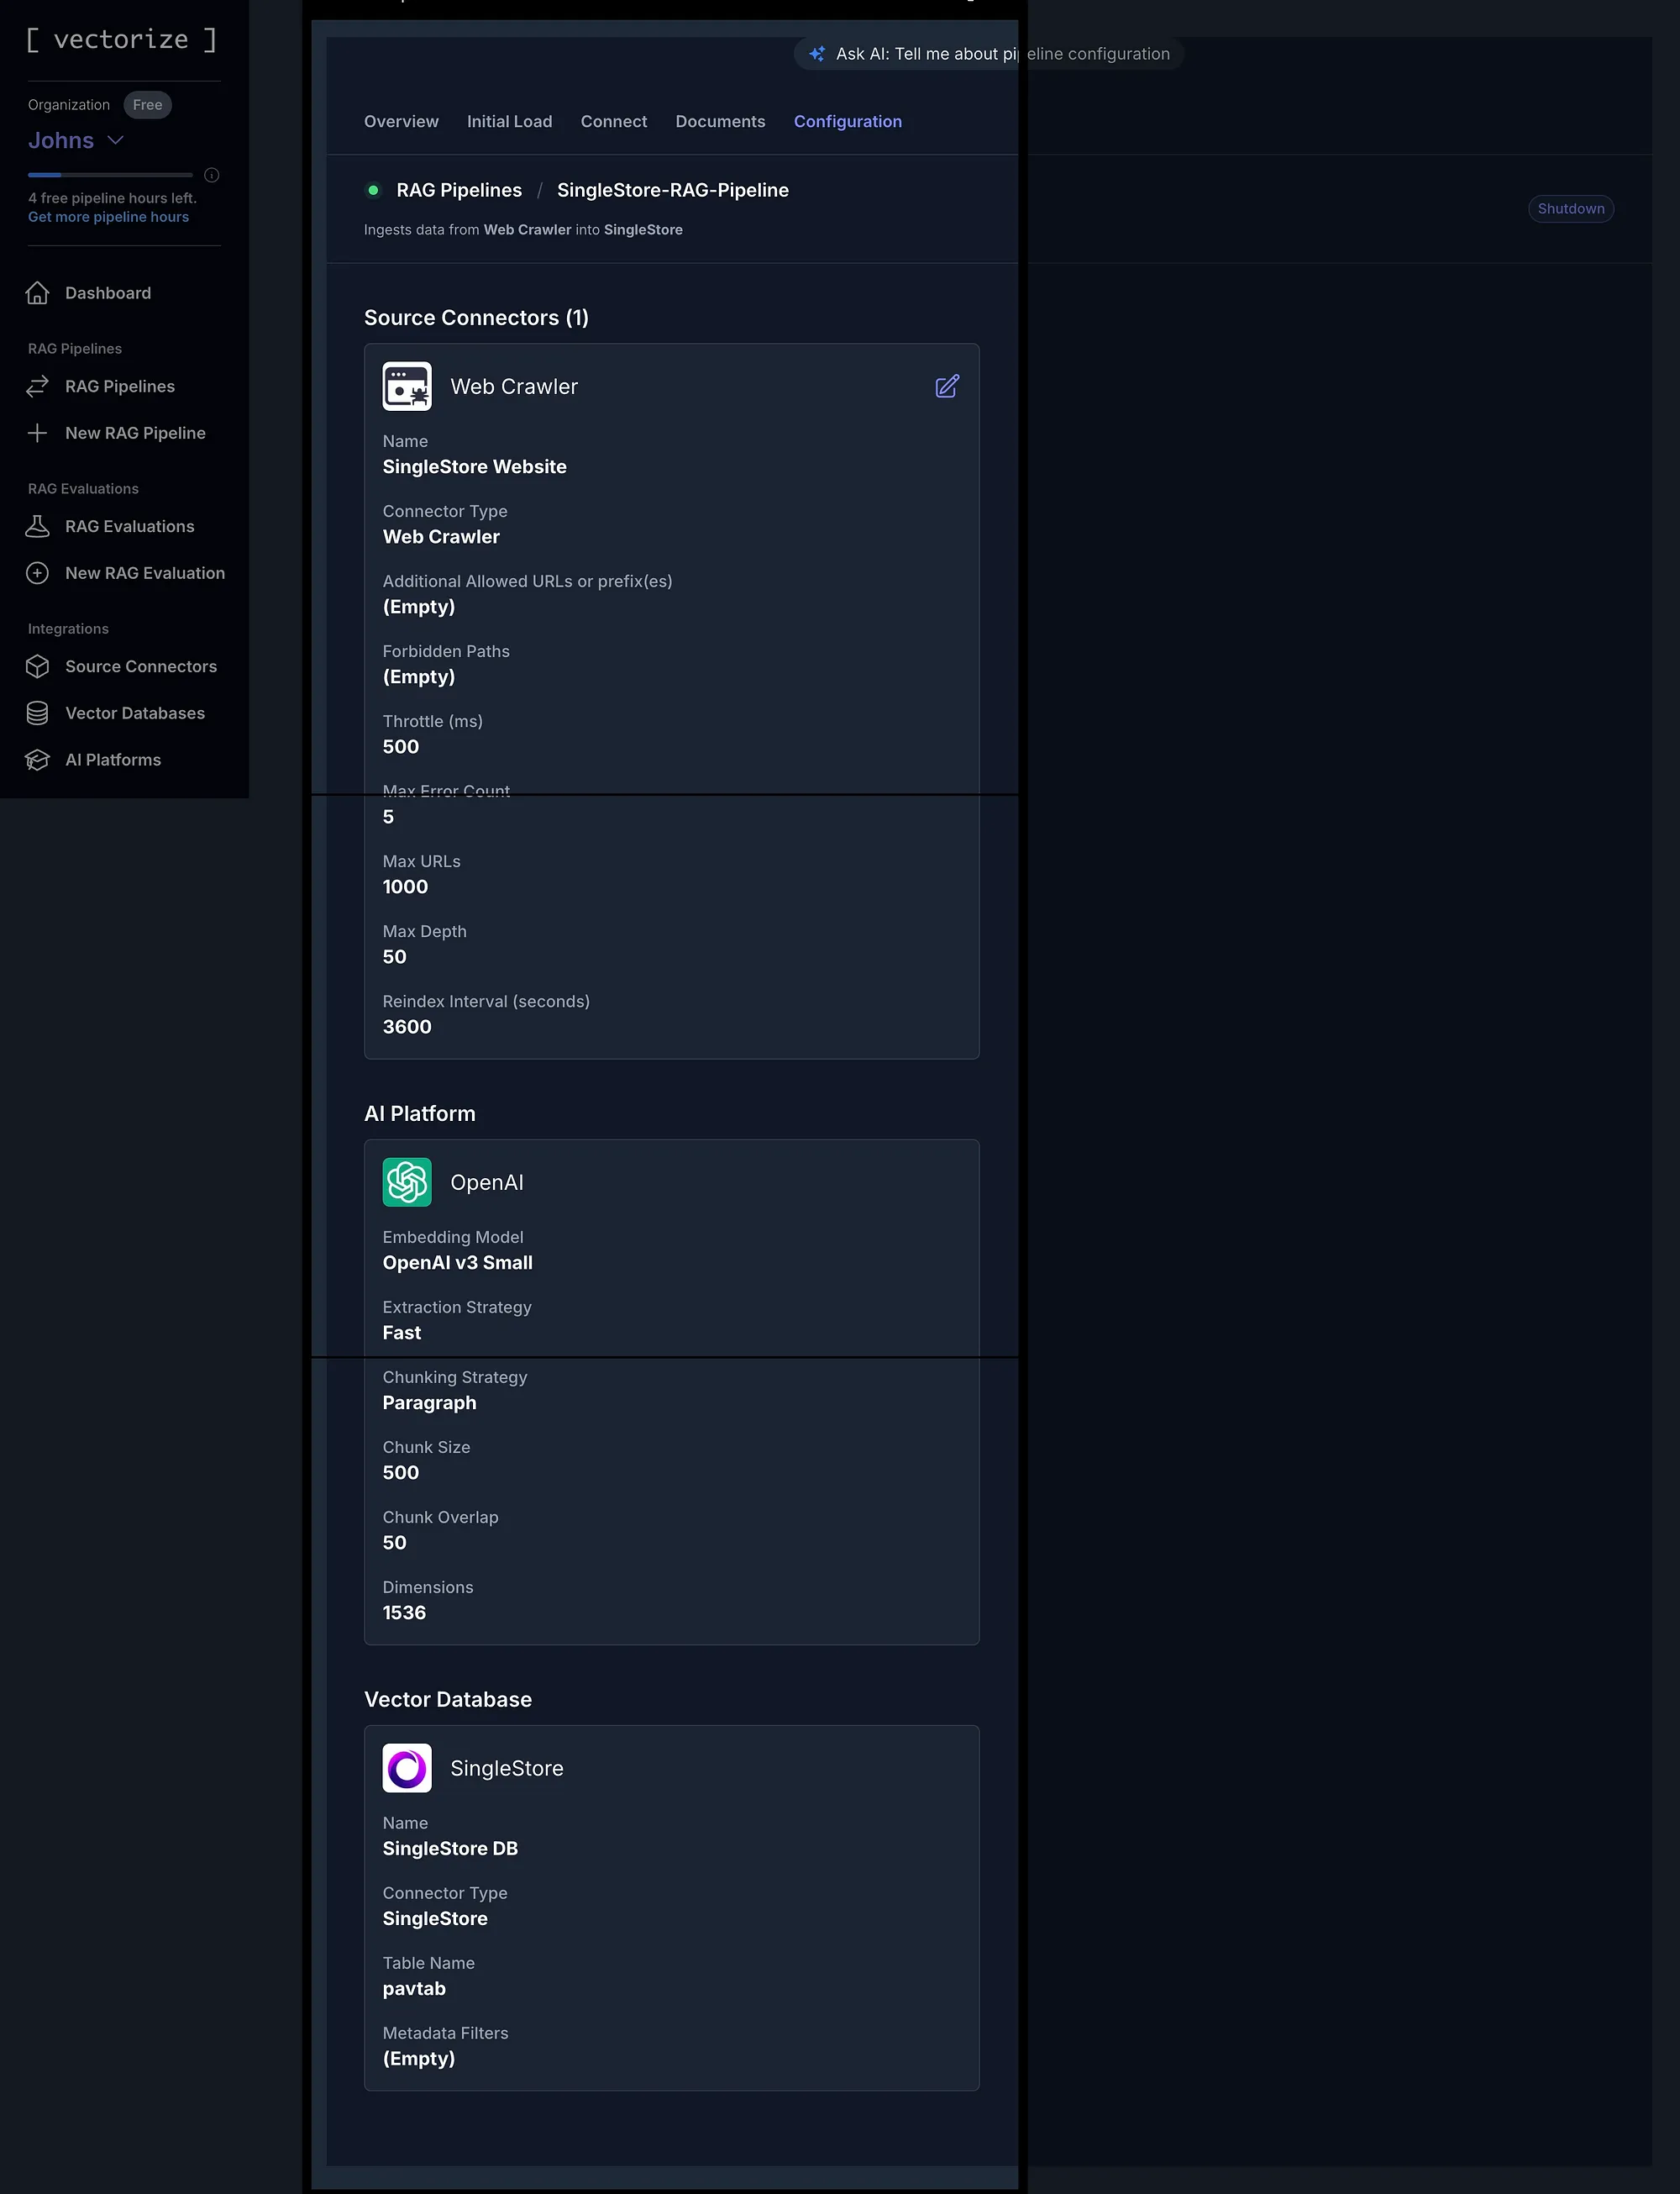The height and width of the screenshot is (2194, 1680).
Task: Open RAG Pipelines sidebar item
Action: [120, 387]
